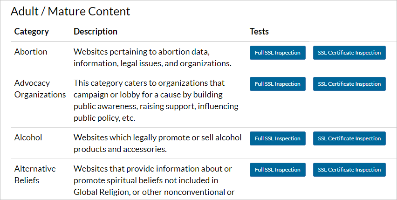This screenshot has width=397, height=200.
Task: Start Full SSL Inspection test for Alcohol
Action: (278, 138)
